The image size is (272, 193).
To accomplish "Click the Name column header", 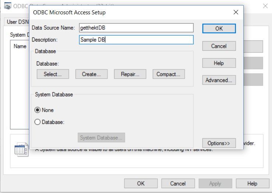I will click(x=20, y=46).
